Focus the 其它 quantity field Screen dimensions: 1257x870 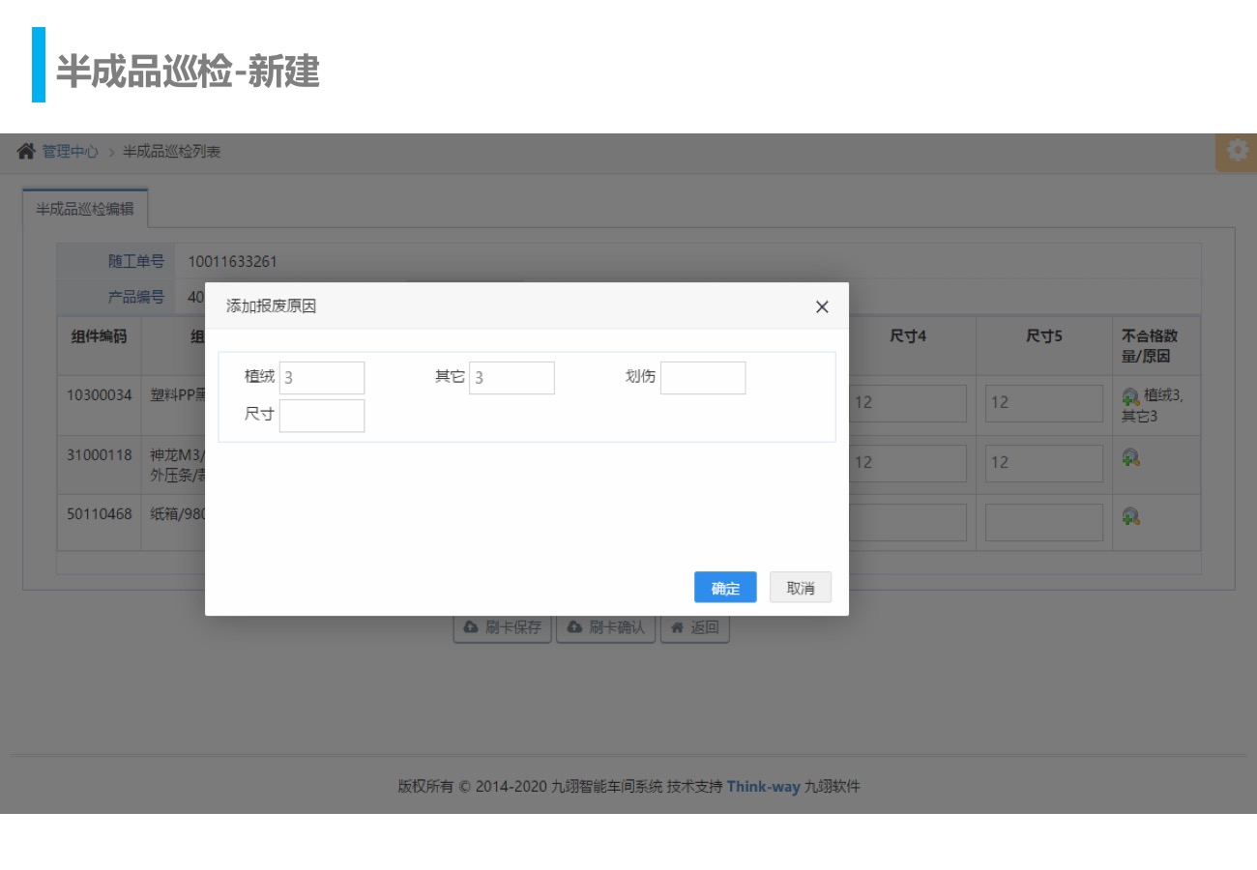[512, 378]
